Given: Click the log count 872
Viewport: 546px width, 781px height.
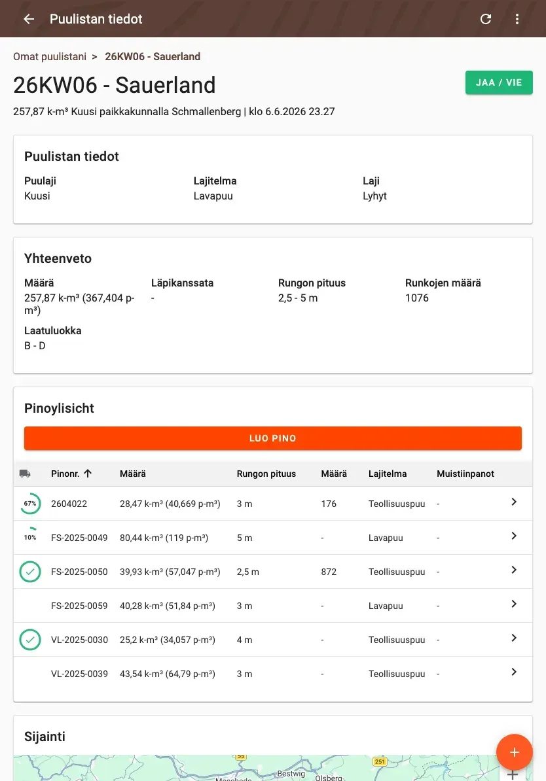Looking at the screenshot, I should tap(329, 572).
